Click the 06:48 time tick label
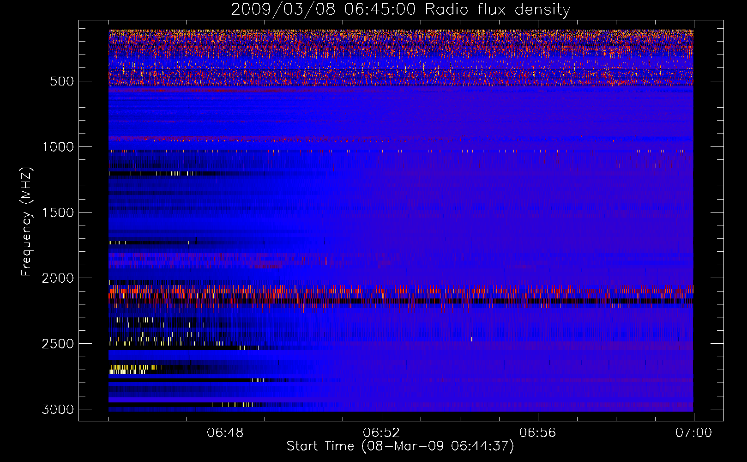The width and height of the screenshot is (747, 462). coord(225,433)
